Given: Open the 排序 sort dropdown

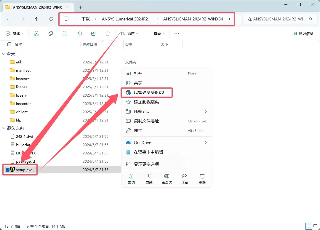Looking at the screenshot, I should 130,34.
